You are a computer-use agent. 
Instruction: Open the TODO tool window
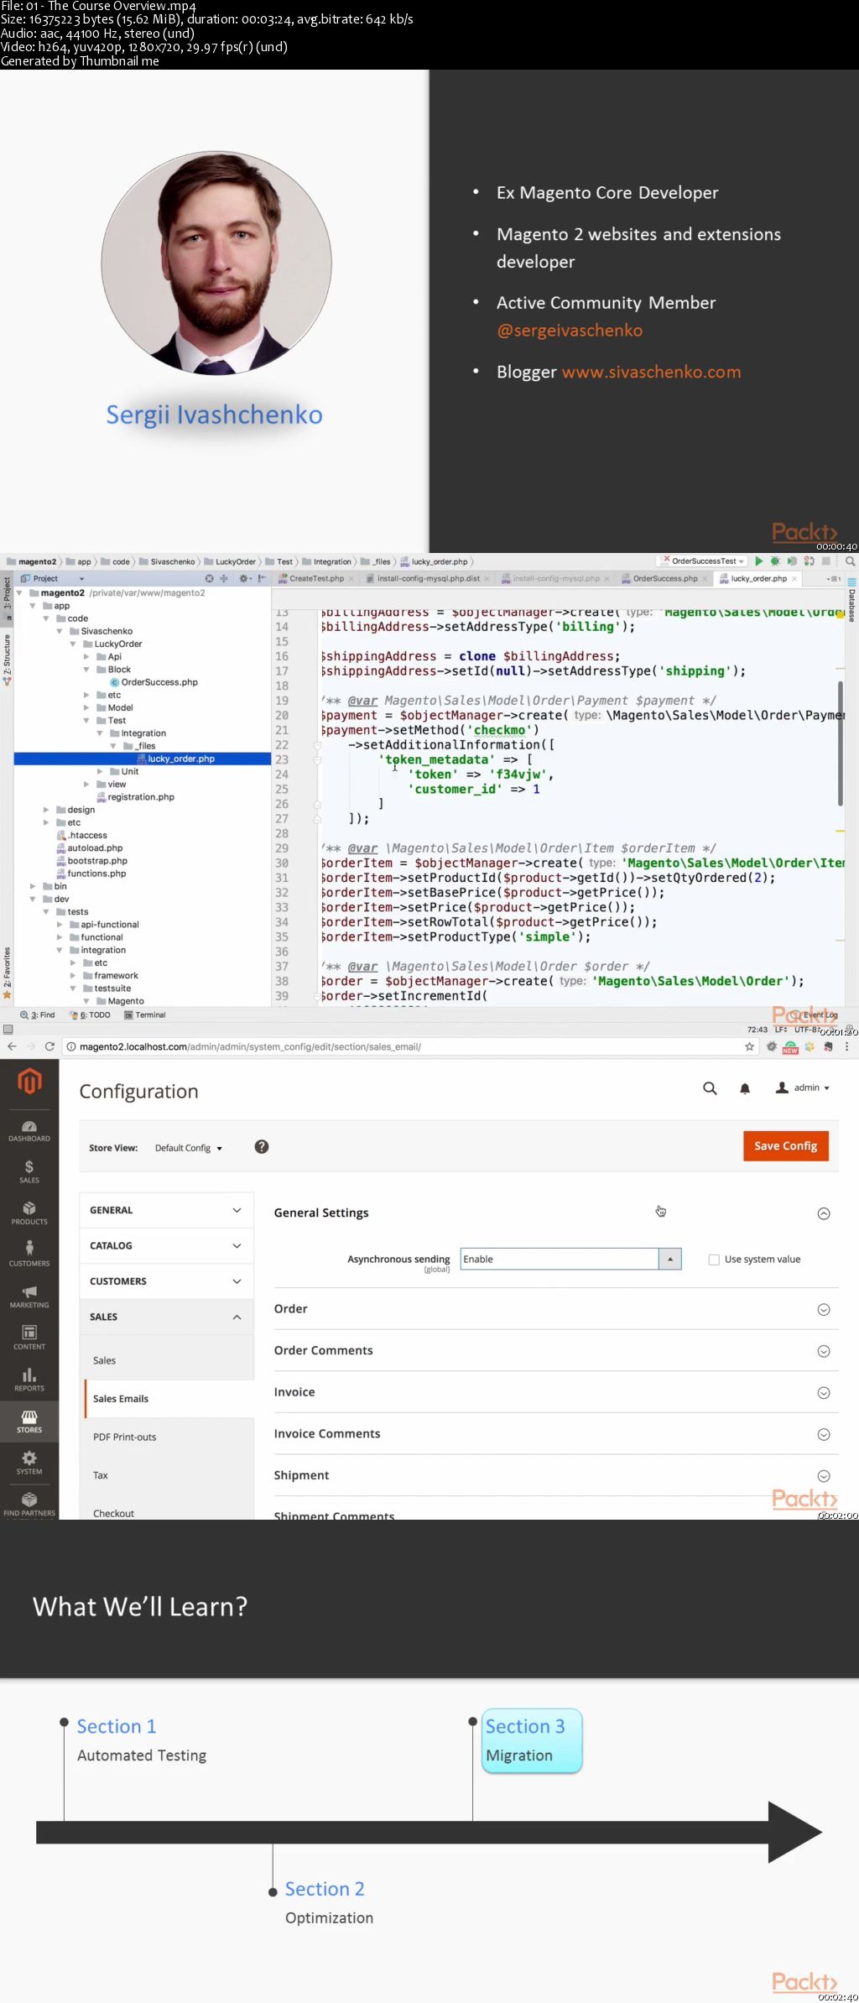coord(91,1015)
